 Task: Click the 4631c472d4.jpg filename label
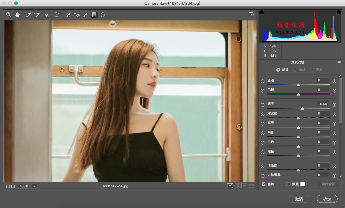click(x=115, y=186)
